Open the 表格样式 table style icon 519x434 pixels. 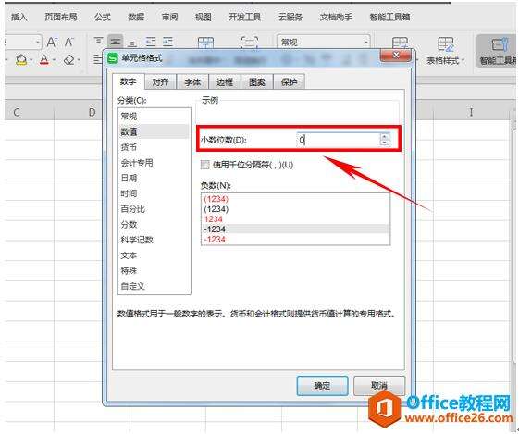[x=445, y=43]
